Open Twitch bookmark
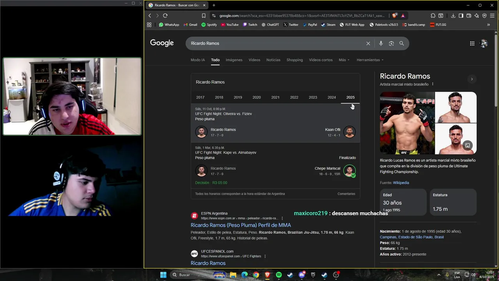499x281 pixels. (x=250, y=25)
